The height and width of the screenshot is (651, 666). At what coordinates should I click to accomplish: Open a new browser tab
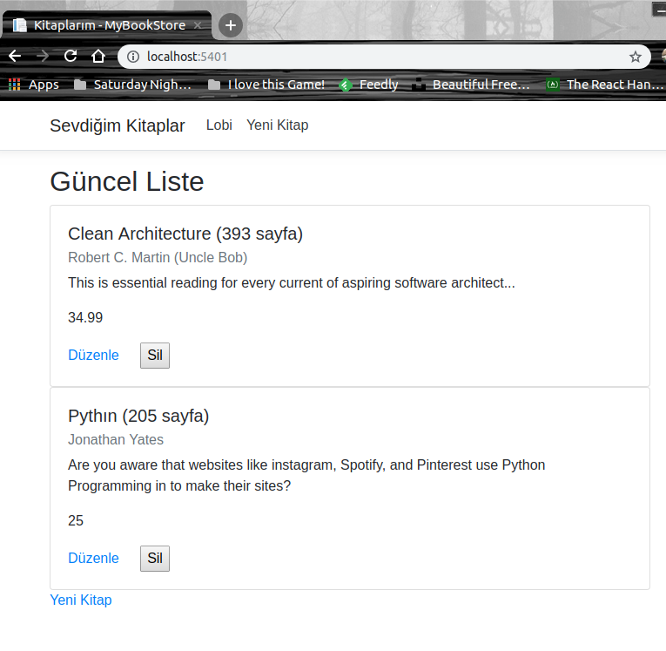(x=230, y=25)
